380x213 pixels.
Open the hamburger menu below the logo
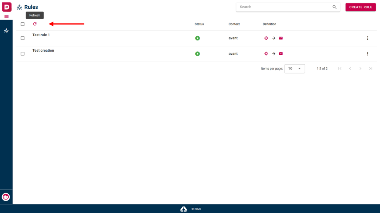[6, 17]
